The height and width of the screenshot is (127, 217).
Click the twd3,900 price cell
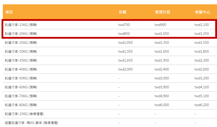(162, 87)
